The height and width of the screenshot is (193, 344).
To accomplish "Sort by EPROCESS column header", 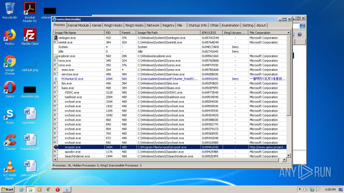I will (x=212, y=33).
